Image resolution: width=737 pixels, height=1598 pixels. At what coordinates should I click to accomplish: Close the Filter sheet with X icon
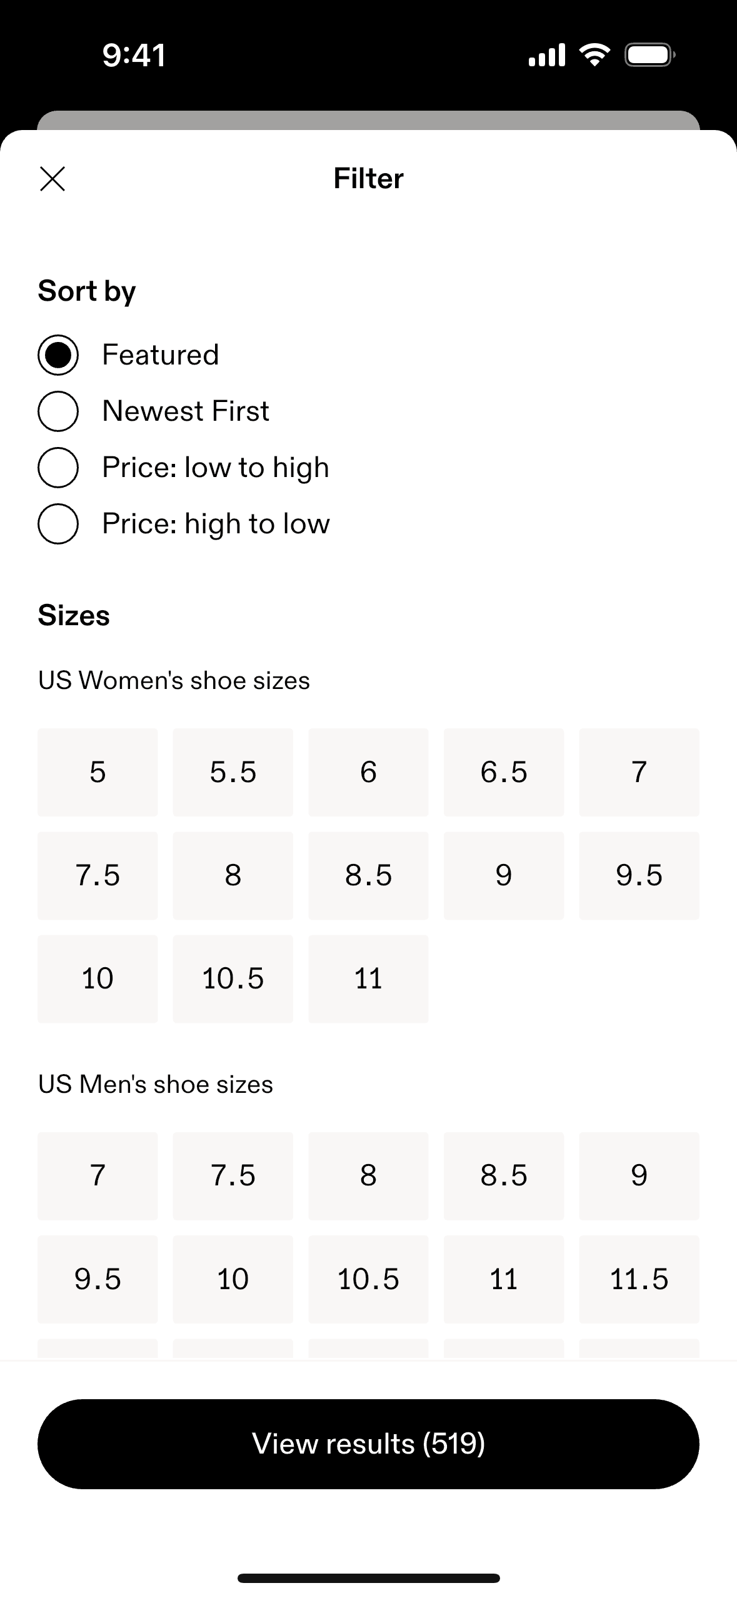tap(53, 179)
